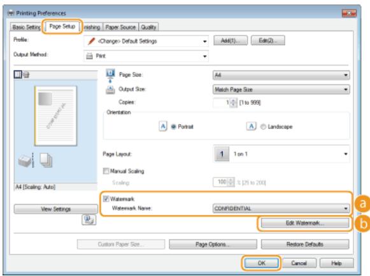
Task: Adjust the Scaling spinner arrows
Action: coord(231,182)
